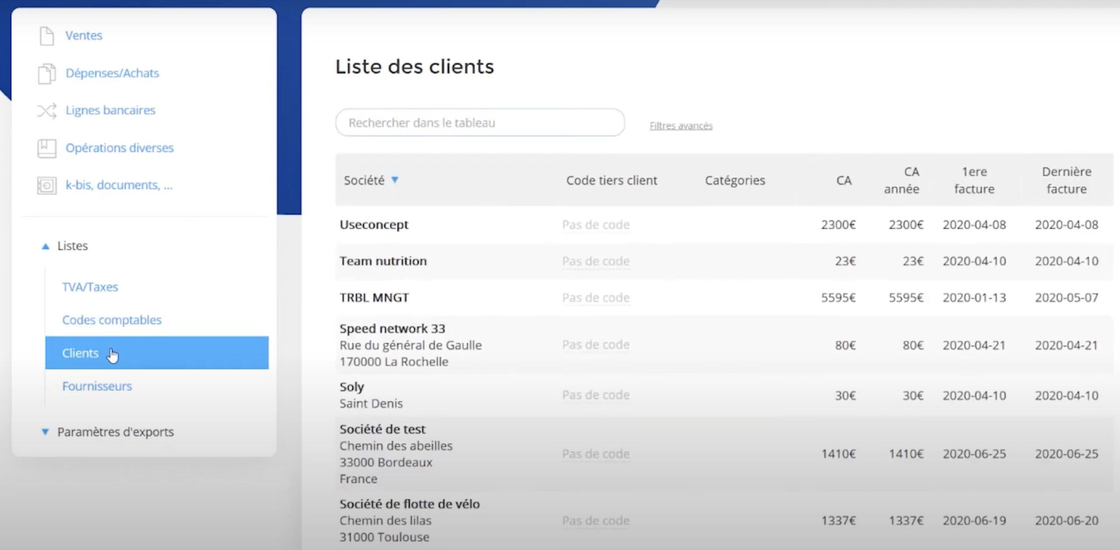1120x550 pixels.
Task: Open the Speed network 33 client
Action: (392, 328)
